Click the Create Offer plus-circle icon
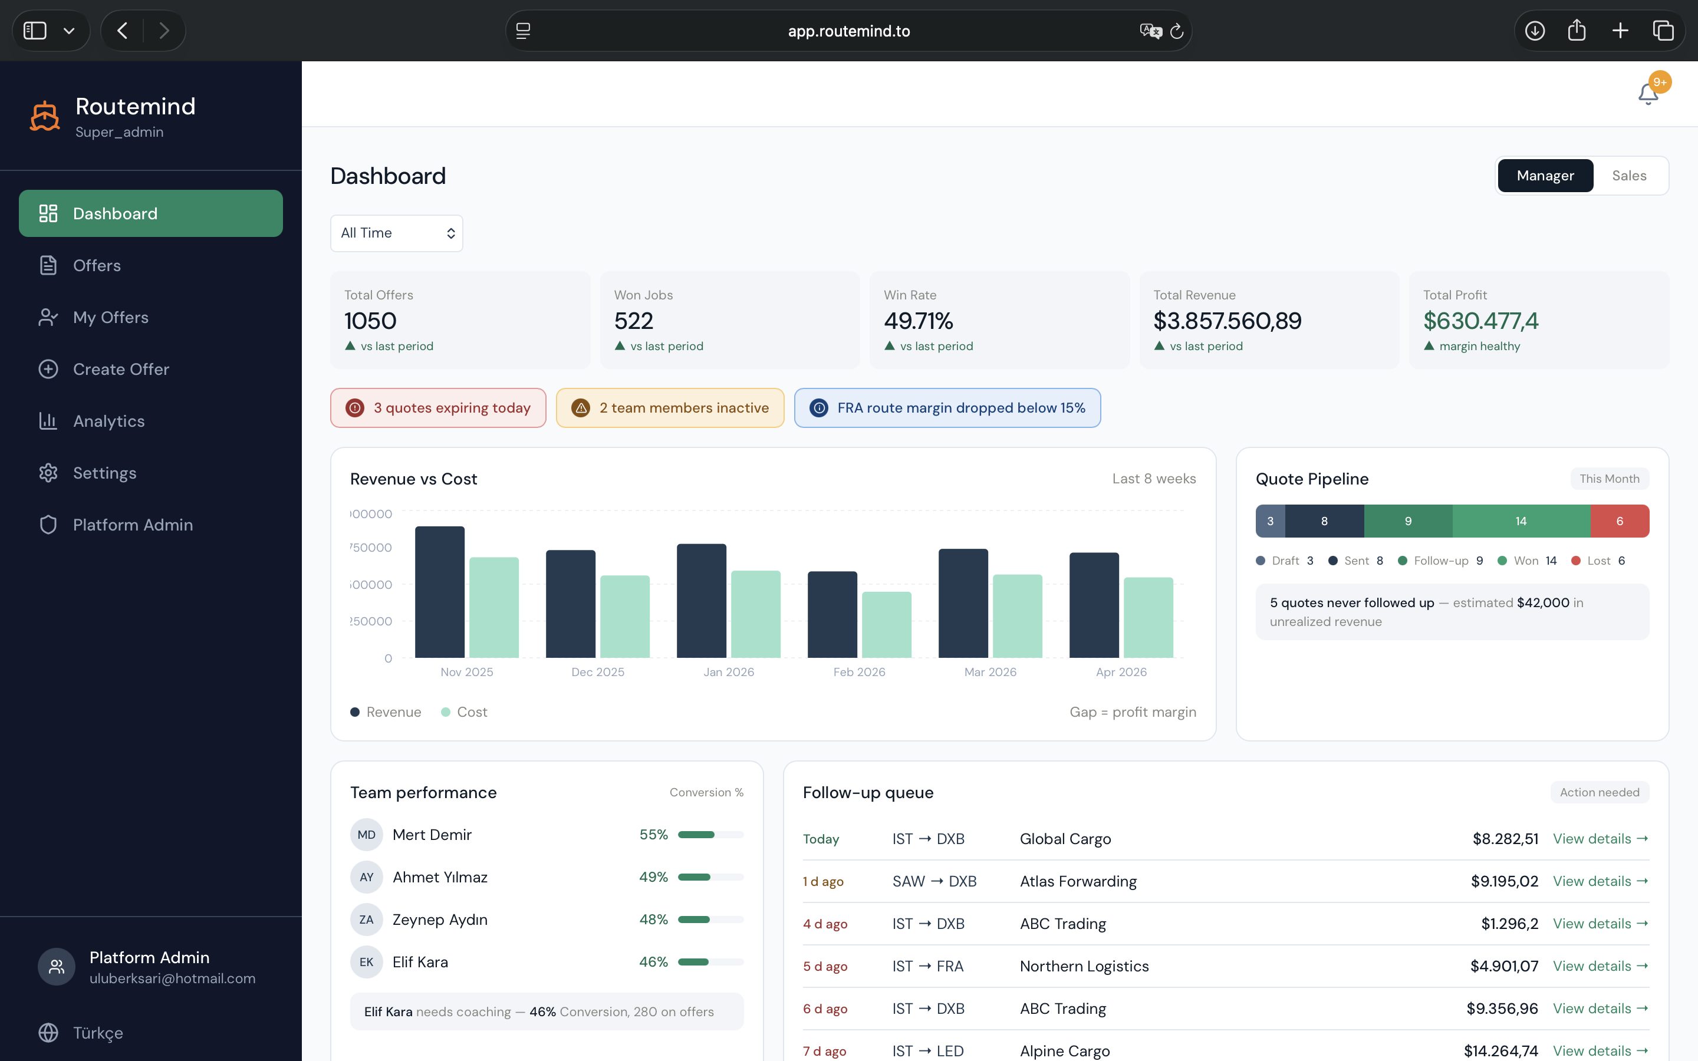Screen dimensions: 1698x1061 48,369
